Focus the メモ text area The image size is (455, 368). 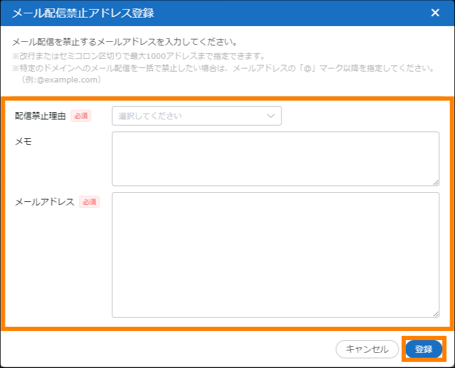275,158
